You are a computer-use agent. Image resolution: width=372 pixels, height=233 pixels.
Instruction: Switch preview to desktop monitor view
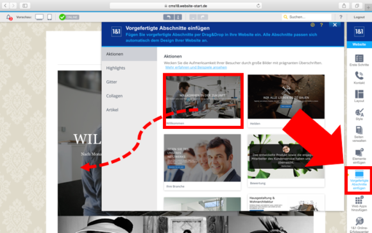[39, 17]
